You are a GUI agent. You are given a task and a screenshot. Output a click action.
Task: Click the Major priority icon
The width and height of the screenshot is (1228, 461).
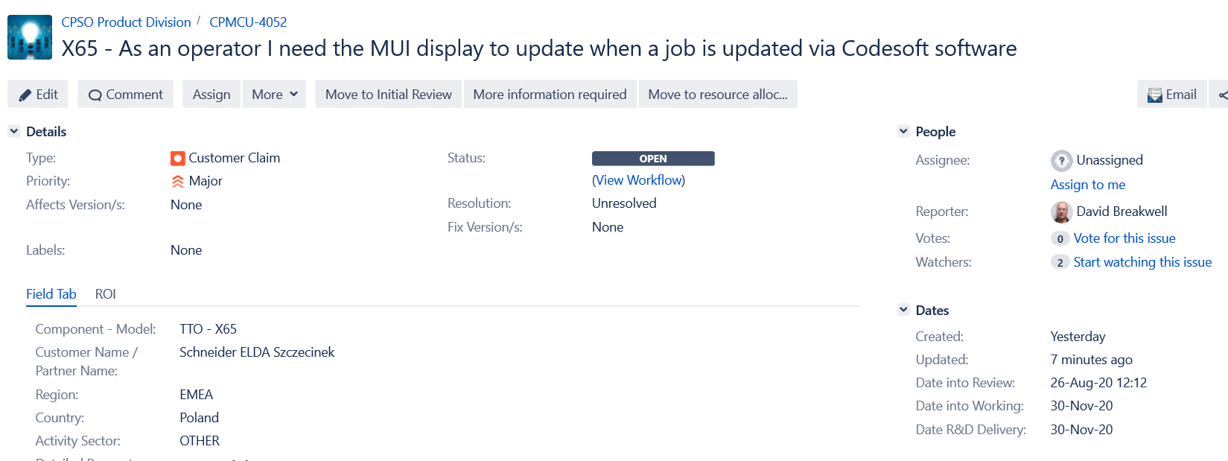tap(177, 181)
